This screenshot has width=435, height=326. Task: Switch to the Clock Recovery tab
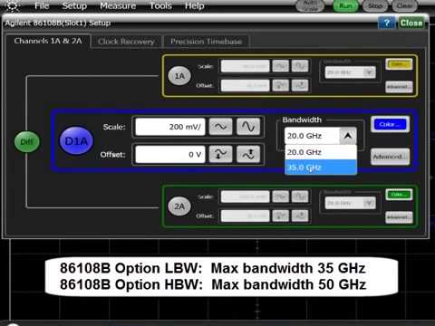point(126,42)
